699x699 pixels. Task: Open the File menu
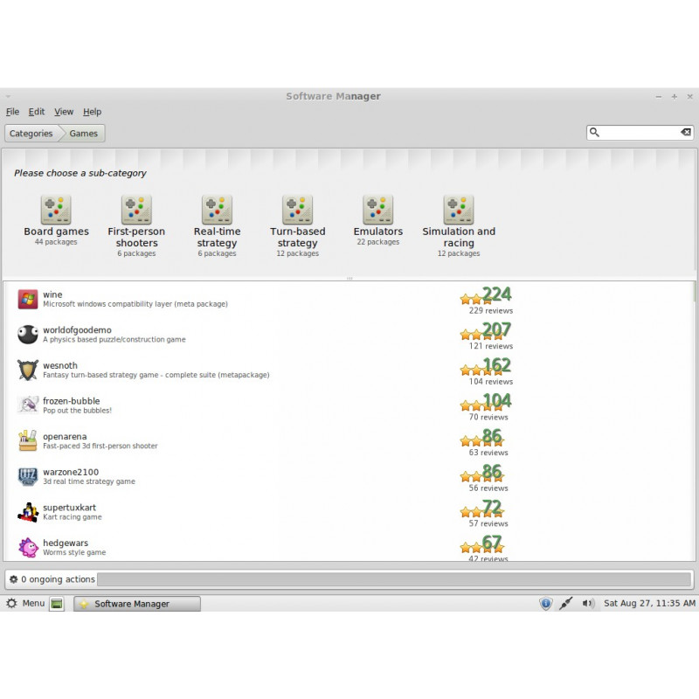(x=13, y=112)
